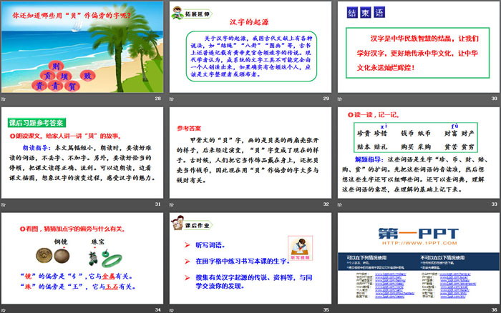Click the 课后作业 cartoon badge on slide 35
This screenshot has width=501, height=313.
click(x=191, y=224)
